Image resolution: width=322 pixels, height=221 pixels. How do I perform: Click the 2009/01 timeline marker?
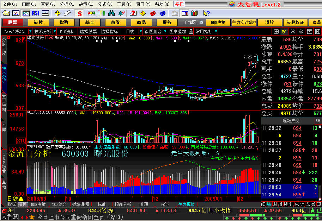coord(213,199)
